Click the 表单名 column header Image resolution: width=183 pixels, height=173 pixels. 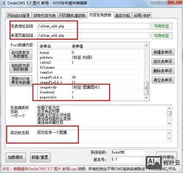click(x=54, y=46)
